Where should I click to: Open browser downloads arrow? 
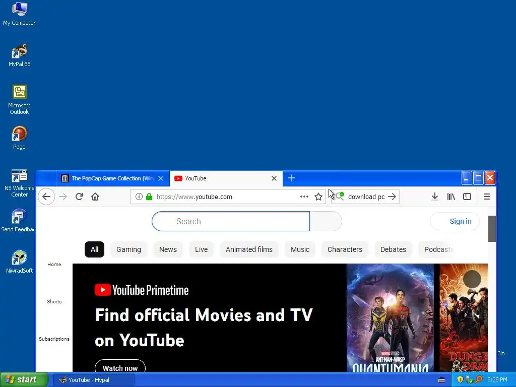(435, 197)
